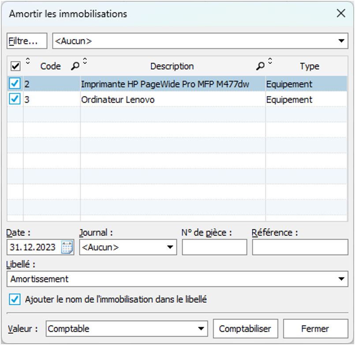Screen dimensions: 355x345
Task: Toggle the select-all checkbox in table header
Action: click(x=15, y=67)
